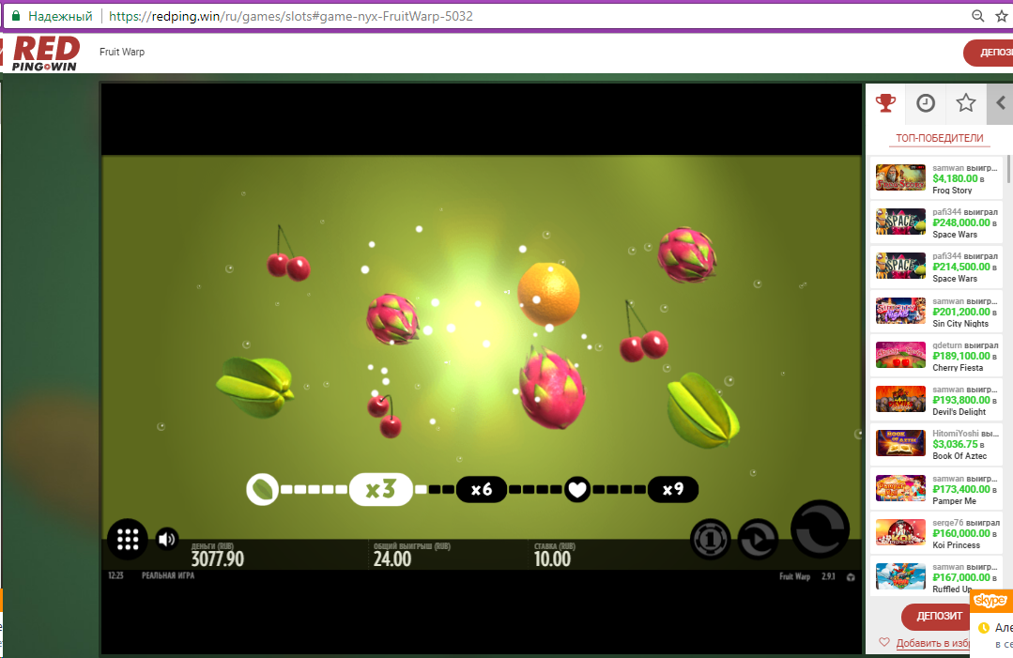
Task: Open the autoplay control
Action: [758, 539]
